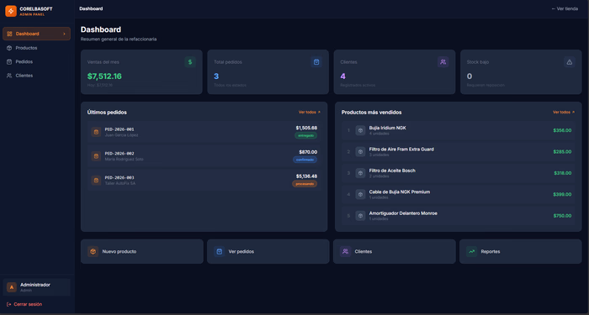
Task: Click the $356.00 product revenue value
Action: click(562, 130)
